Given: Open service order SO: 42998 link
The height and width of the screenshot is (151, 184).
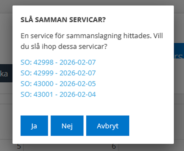Looking at the screenshot, I should (x=58, y=62).
